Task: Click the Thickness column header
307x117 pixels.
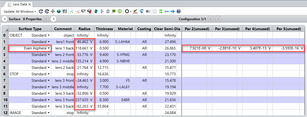Action: pyautogui.click(x=104, y=29)
